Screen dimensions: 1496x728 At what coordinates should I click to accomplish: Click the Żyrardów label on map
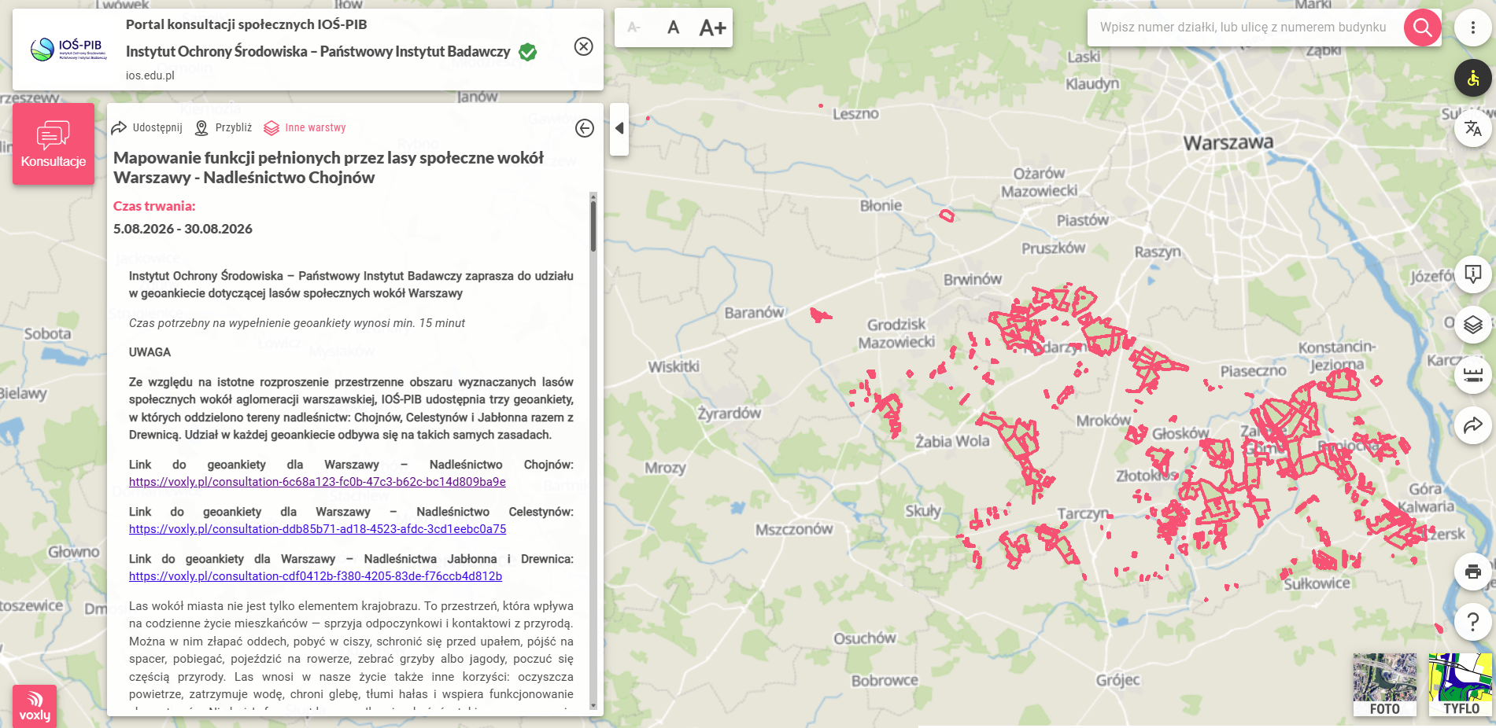pyautogui.click(x=730, y=413)
